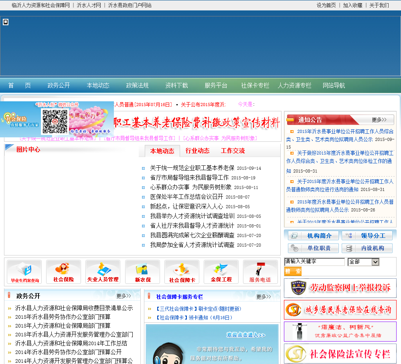401x364 pixels.
Task: Open the 金保工程 icon tile
Action: click(221, 272)
